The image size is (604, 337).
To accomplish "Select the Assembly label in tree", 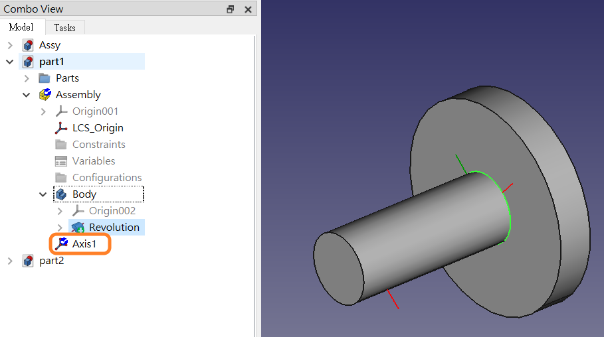I will click(78, 95).
